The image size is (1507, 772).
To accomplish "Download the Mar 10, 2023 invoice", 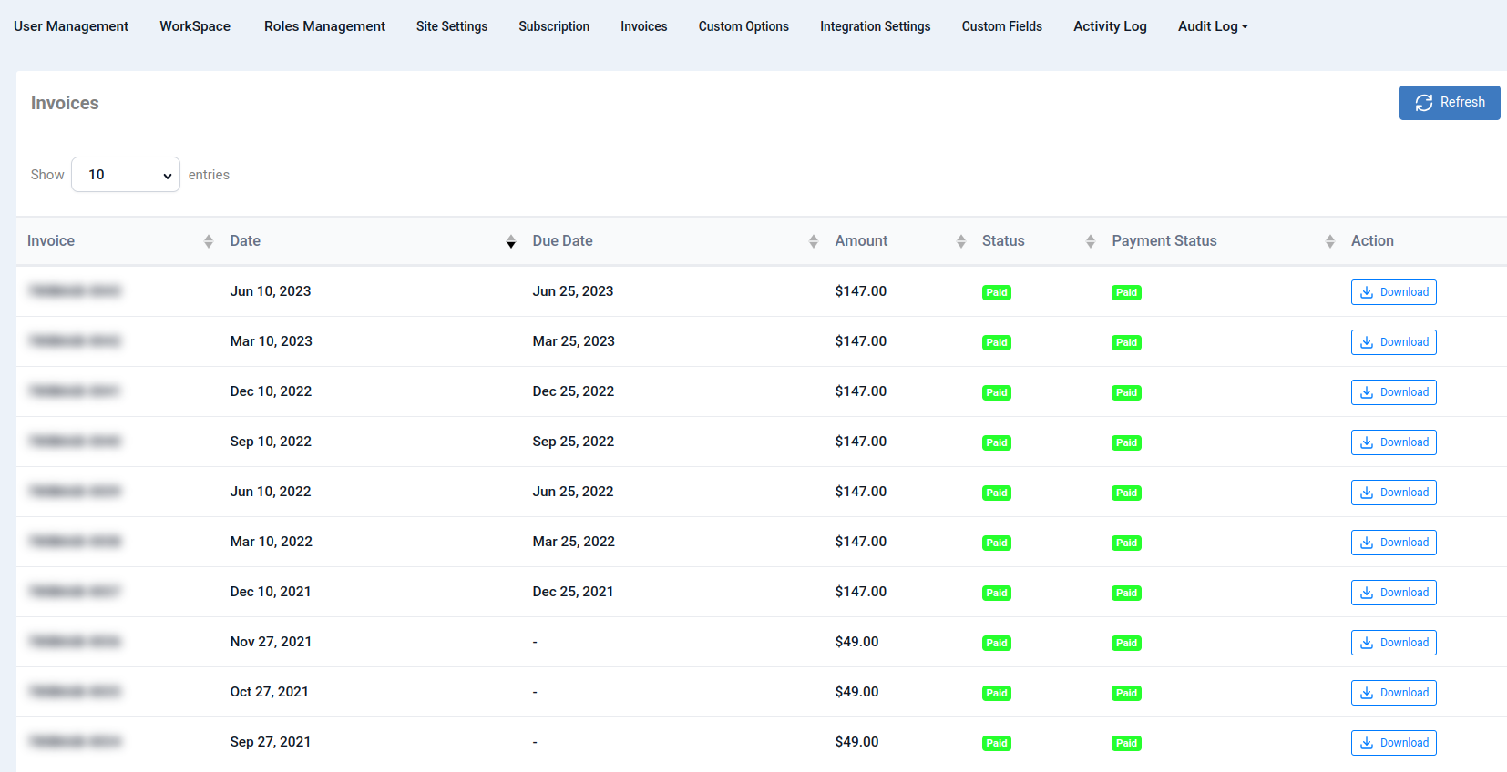I will coord(1394,342).
